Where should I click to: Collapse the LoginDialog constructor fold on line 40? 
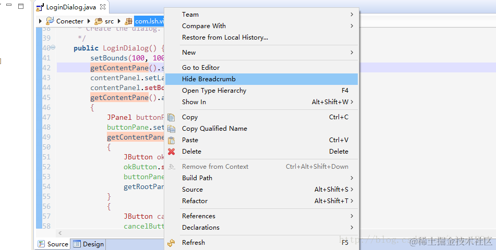click(x=53, y=47)
